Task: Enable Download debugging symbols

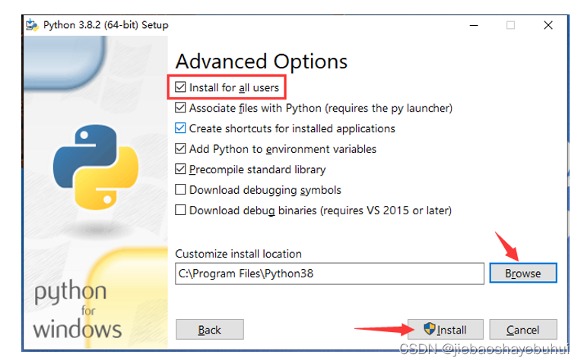Action: pyautogui.click(x=180, y=189)
